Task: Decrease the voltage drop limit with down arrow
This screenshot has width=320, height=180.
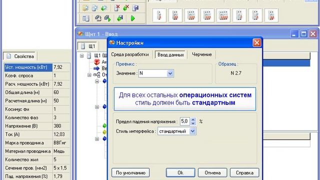Action: point(193,123)
